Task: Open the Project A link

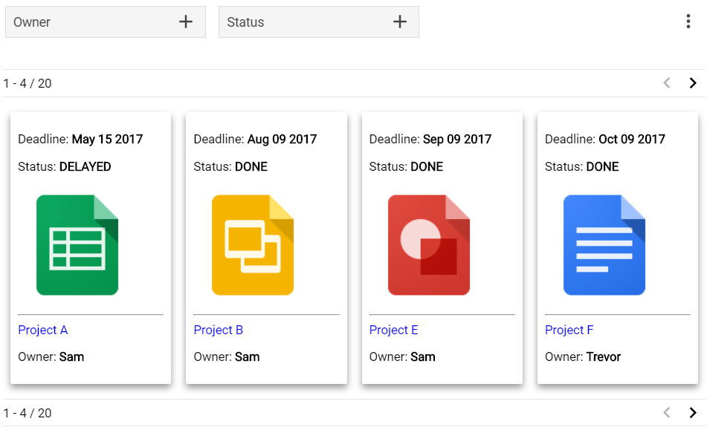Action: tap(43, 330)
